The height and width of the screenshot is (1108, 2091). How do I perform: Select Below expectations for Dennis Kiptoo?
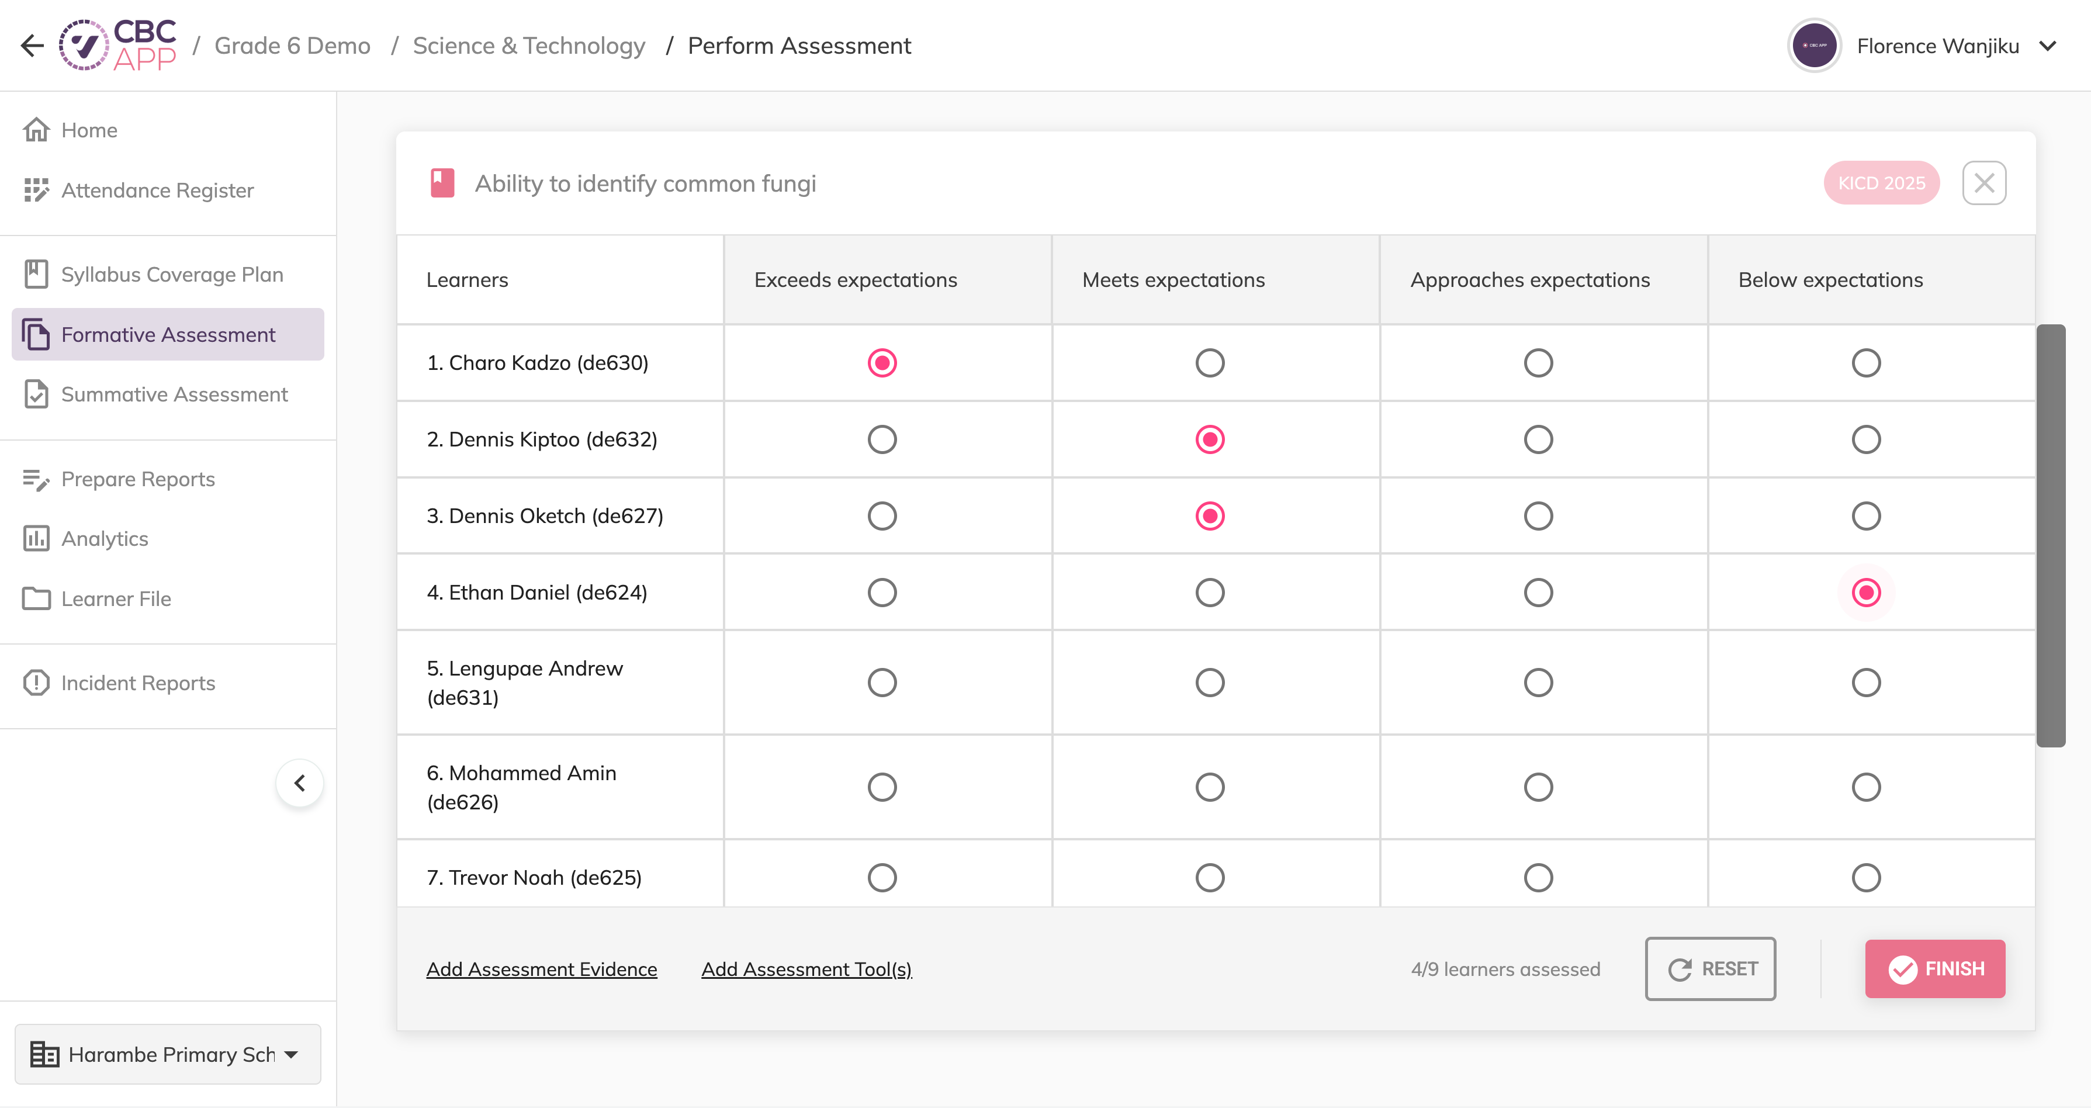[1866, 439]
